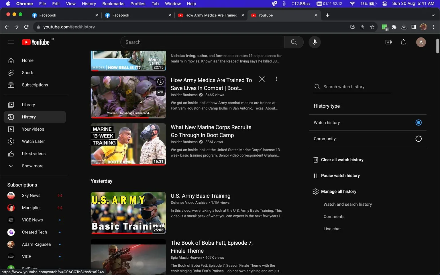Viewport: 440px width, 275px height.
Task: Click the Search watch history field
Action: coord(352,87)
